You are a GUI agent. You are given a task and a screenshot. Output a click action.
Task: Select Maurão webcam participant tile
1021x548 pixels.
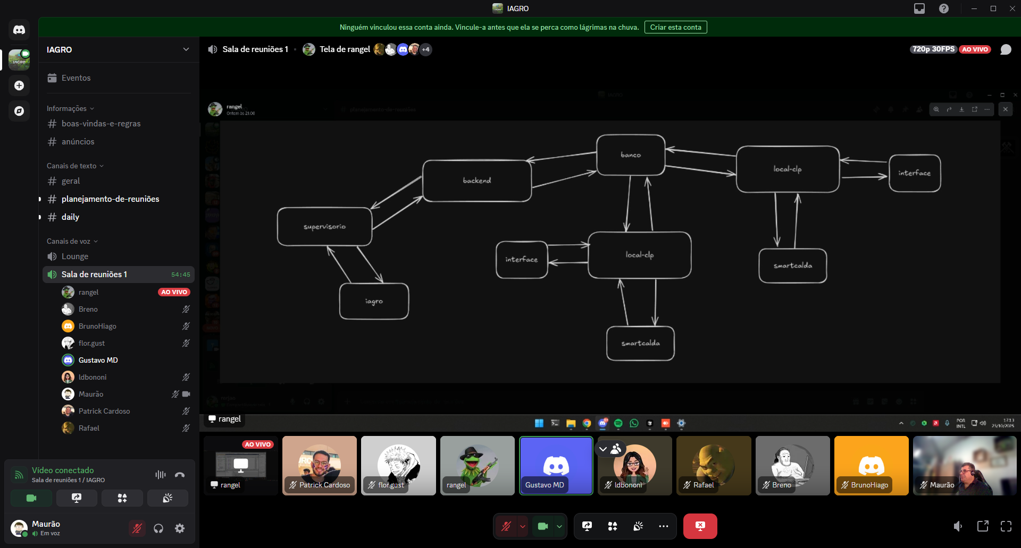(965, 466)
